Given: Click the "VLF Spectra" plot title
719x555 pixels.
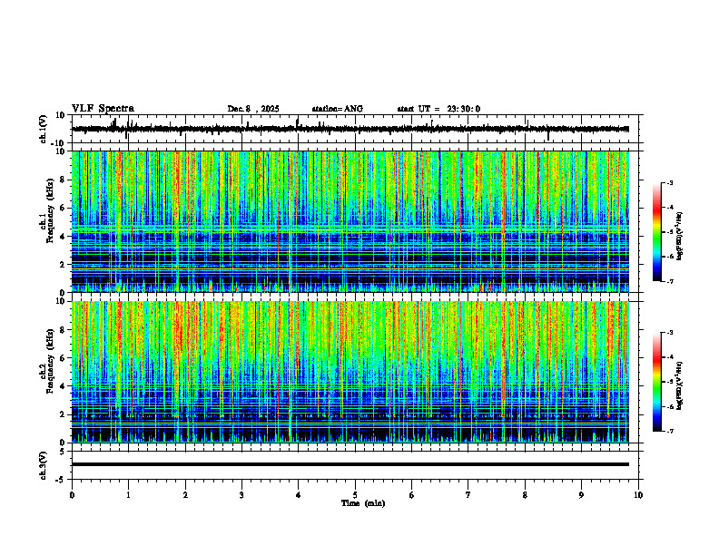Looking at the screenshot, I should tap(103, 109).
